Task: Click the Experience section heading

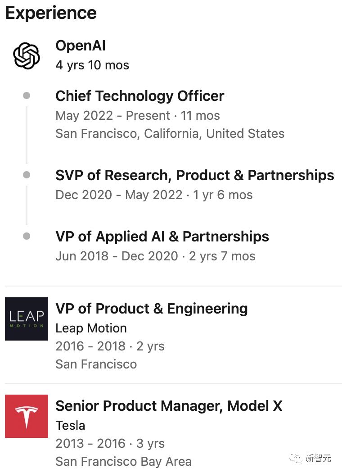Action: pyautogui.click(x=51, y=13)
